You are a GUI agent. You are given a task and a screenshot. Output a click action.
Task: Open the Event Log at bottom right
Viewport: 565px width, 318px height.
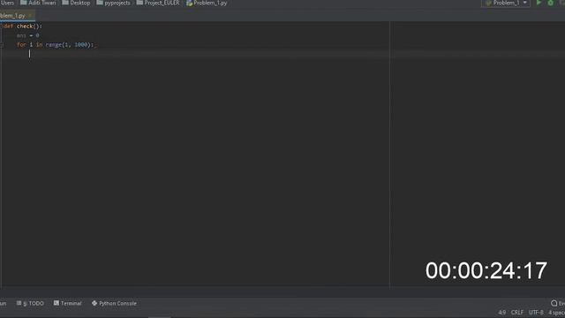click(x=558, y=303)
